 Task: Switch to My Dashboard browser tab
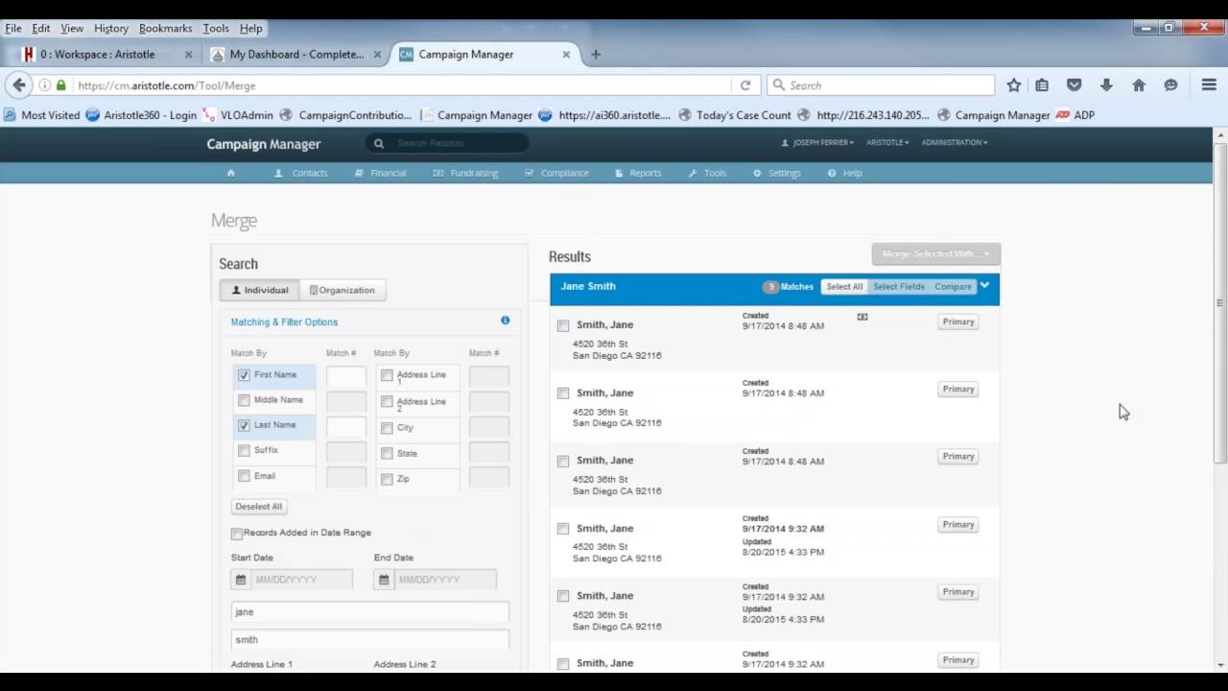(295, 55)
